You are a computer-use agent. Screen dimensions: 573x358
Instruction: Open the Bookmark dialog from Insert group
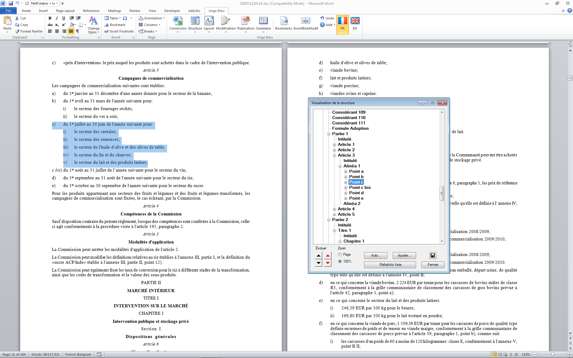point(115,25)
